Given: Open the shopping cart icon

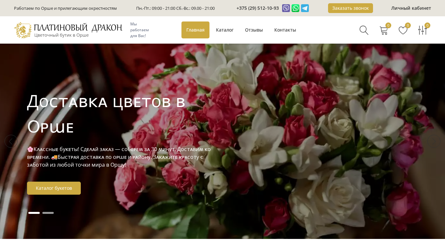Looking at the screenshot, I should point(384,30).
